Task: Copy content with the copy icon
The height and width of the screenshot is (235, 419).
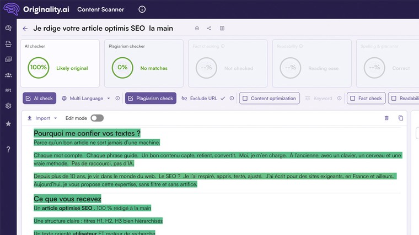Action: click(401, 118)
